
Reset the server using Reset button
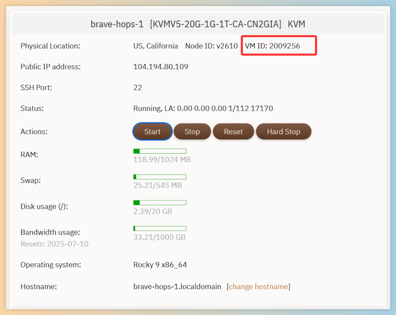[234, 131]
